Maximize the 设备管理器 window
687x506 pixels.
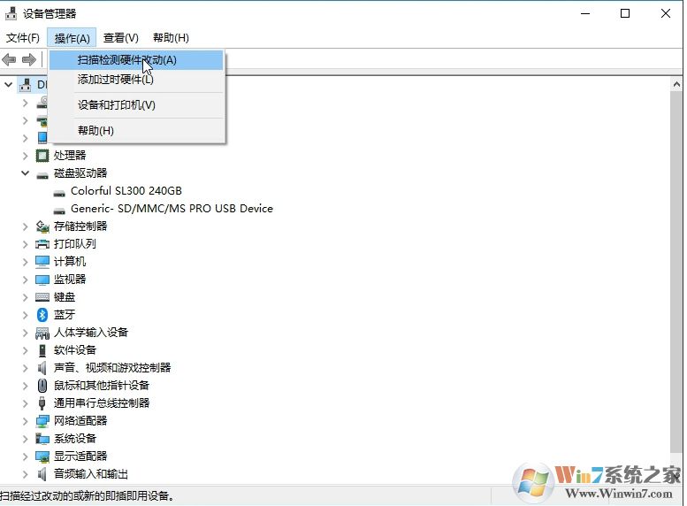click(x=625, y=13)
